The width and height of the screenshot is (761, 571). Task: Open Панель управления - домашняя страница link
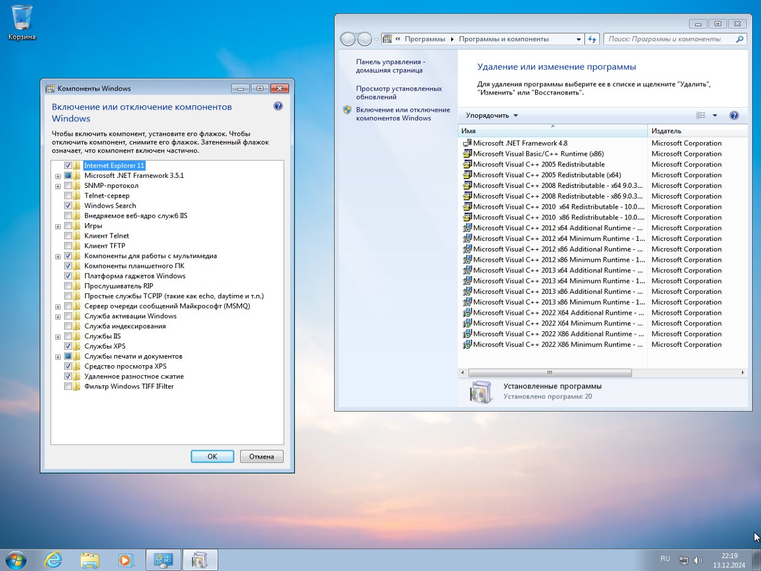391,66
